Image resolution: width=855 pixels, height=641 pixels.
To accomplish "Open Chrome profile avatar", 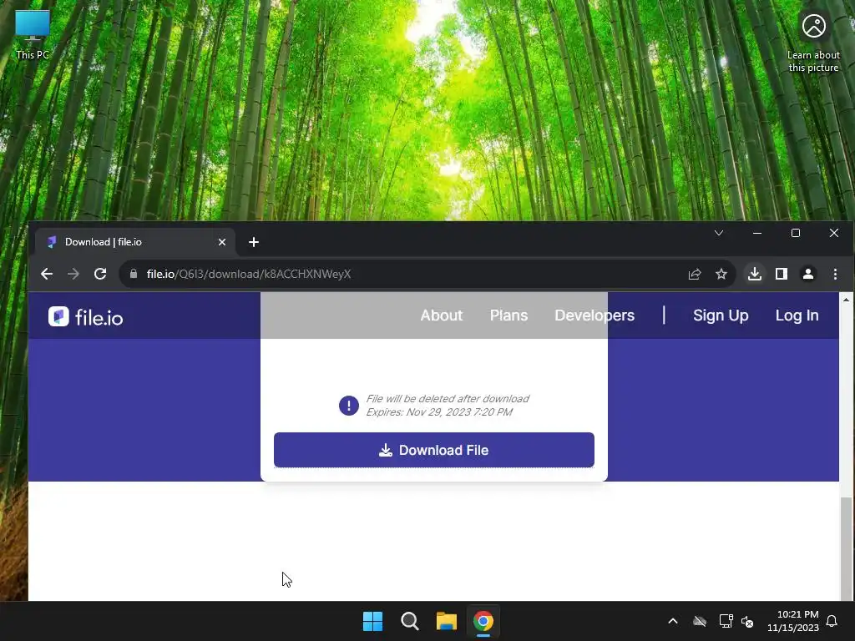I will (808, 274).
